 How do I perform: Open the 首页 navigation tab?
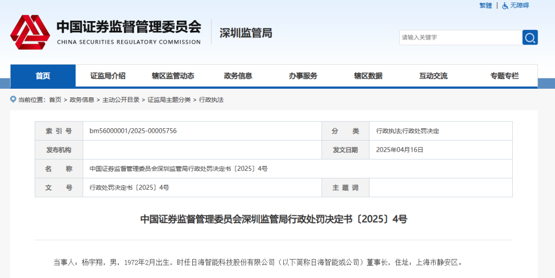[43, 75]
